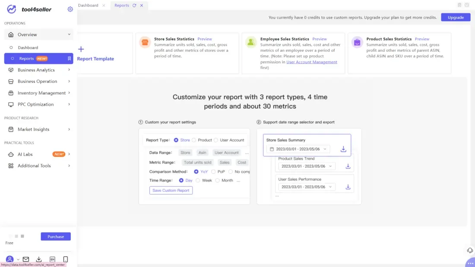Click the PPC Optimization monitor icon
Viewport: 475px width, 267px height.
(x=11, y=104)
